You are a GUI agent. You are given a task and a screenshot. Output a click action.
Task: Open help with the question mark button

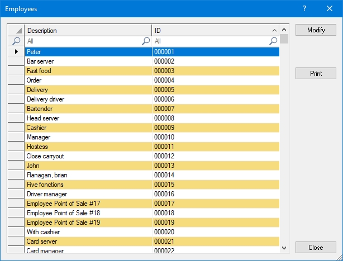pyautogui.click(x=304, y=9)
